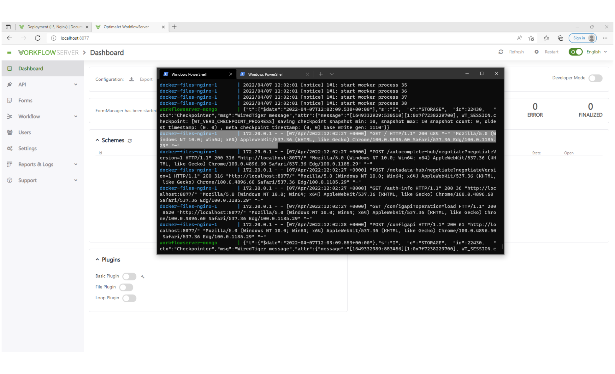Screen dimensions: 615x374
Task: Click the FINALIZED counter
Action: (x=590, y=110)
